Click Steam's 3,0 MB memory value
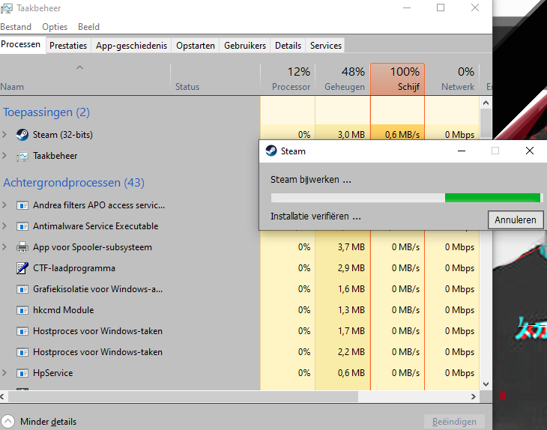 coord(351,135)
